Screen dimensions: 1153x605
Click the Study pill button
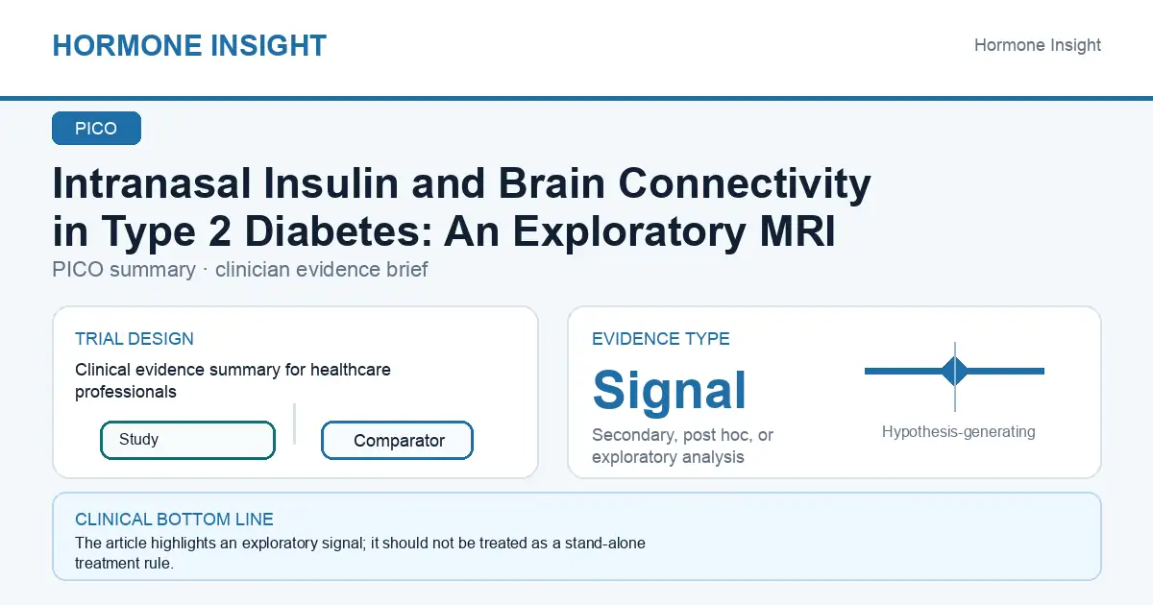tap(187, 440)
